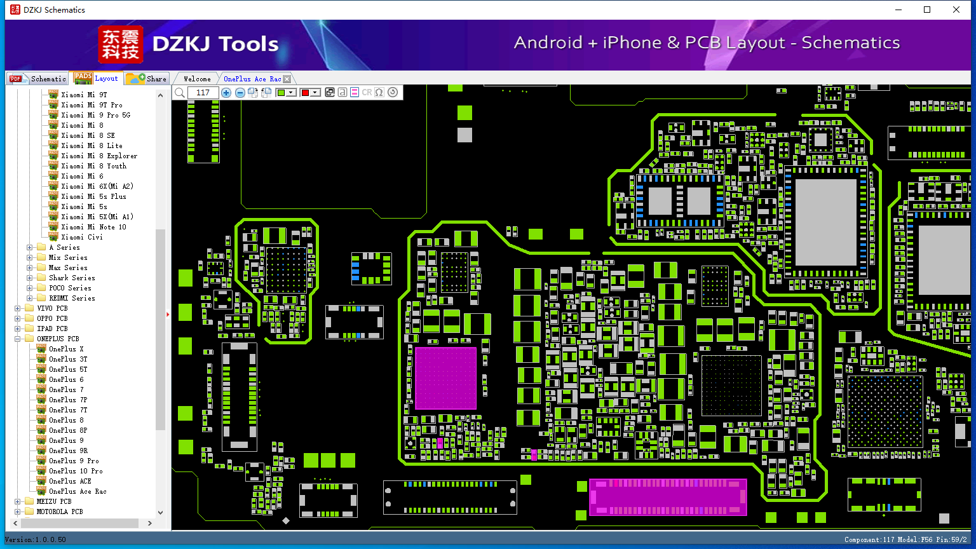Open the red color dropdown arrow
Image resolution: width=976 pixels, height=549 pixels.
tap(315, 93)
